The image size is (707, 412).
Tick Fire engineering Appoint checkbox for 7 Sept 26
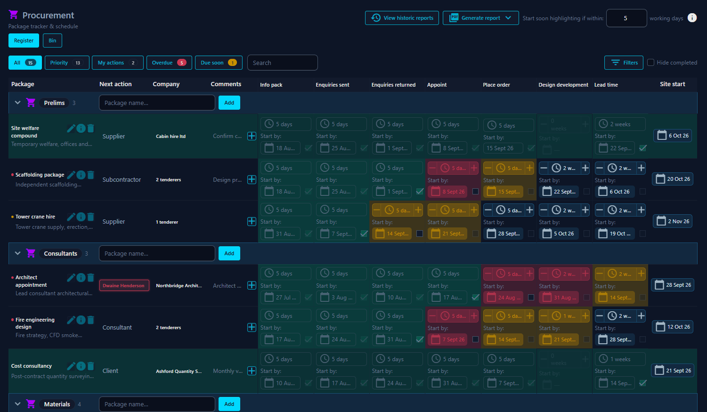476,339
